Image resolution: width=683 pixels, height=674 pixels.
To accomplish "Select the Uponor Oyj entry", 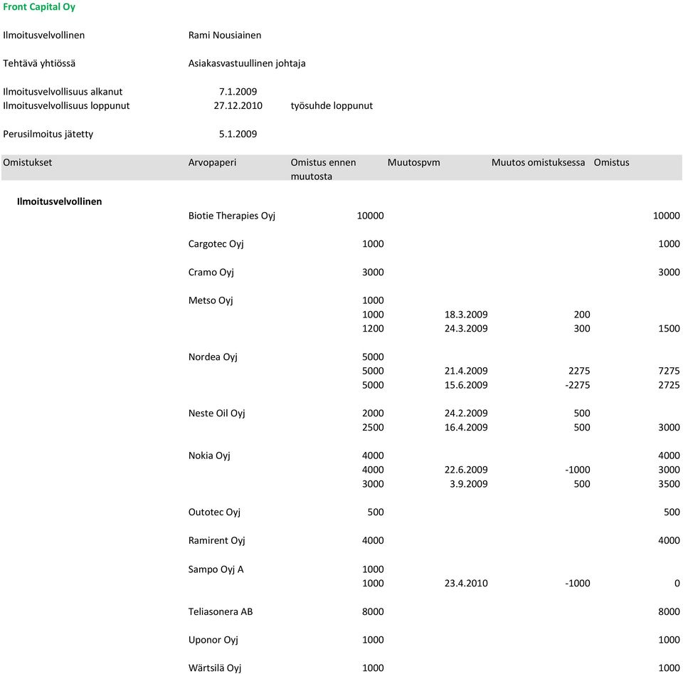I will pos(213,640).
